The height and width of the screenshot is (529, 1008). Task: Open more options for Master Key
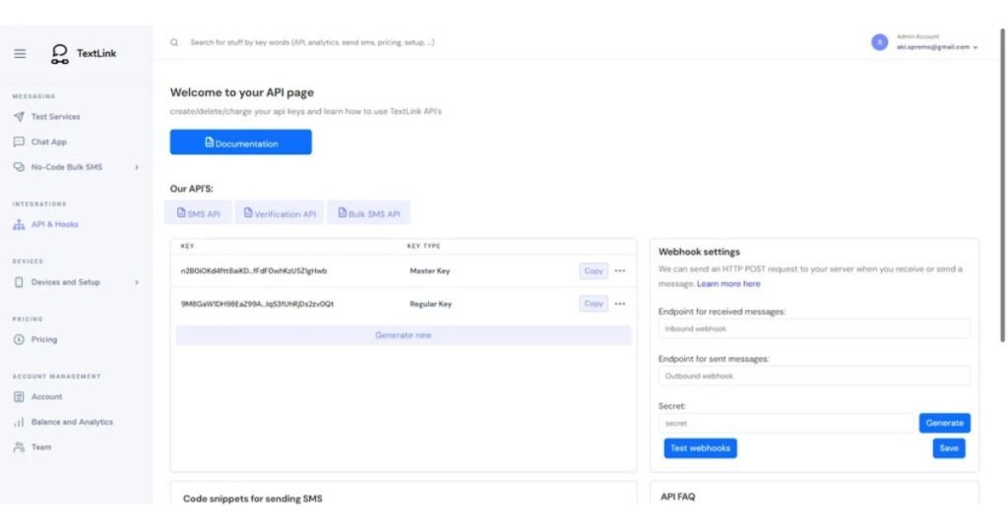[x=620, y=271]
